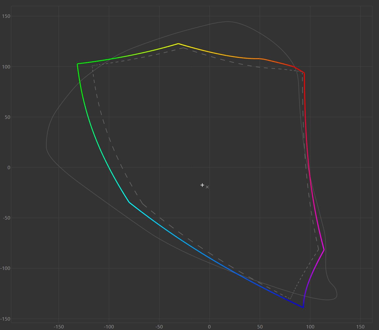Select the yellow peak of the colored gamut
The width and height of the screenshot is (379, 330).
pos(178,44)
